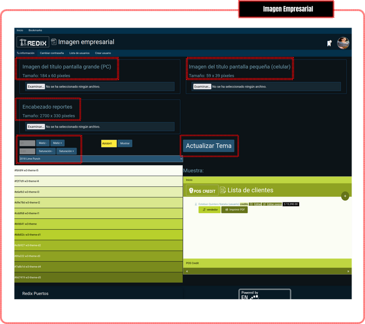Screen dimensions: 365x324
Task: Click the document icon beside Imagen empresarial
Action: [54, 42]
